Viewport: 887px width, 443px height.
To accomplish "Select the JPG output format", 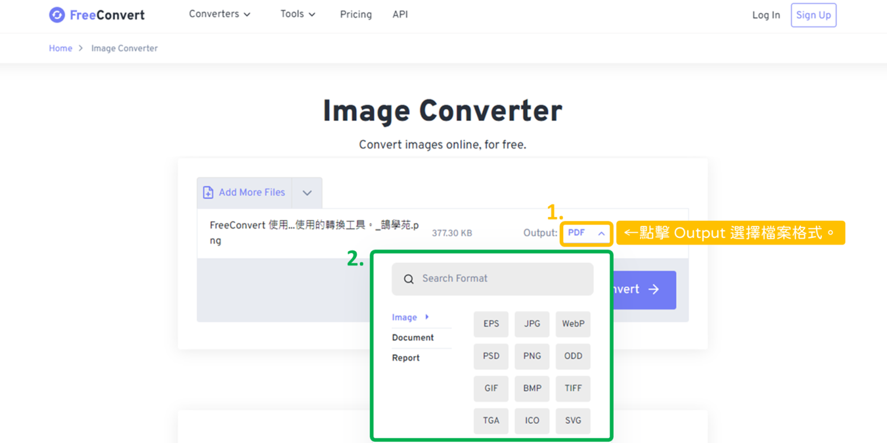I will click(x=531, y=324).
